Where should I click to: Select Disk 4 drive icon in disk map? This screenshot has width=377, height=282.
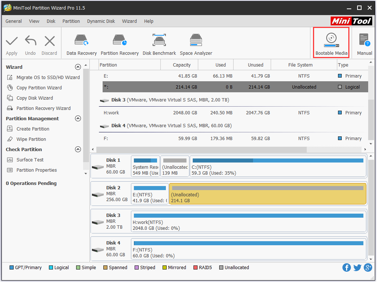click(x=98, y=250)
